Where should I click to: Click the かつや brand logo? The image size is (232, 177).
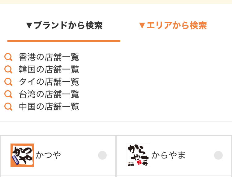click(22, 155)
